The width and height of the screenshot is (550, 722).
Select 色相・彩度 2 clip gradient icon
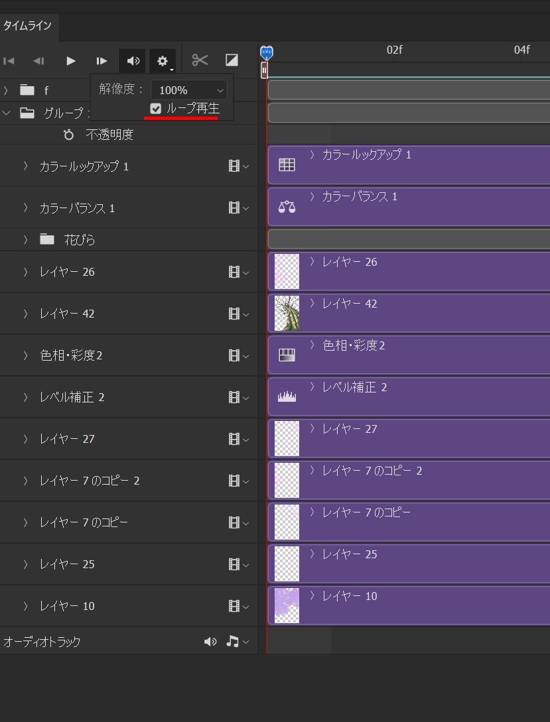tap(287, 355)
